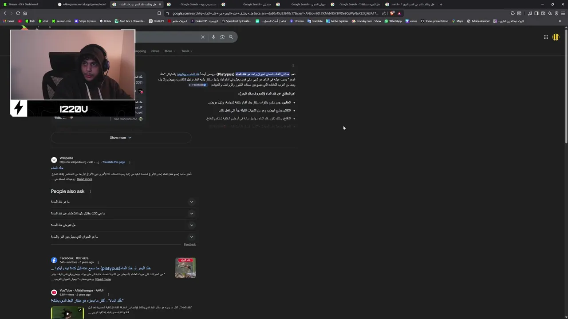Submit search with magnifier icon

pyautogui.click(x=231, y=37)
